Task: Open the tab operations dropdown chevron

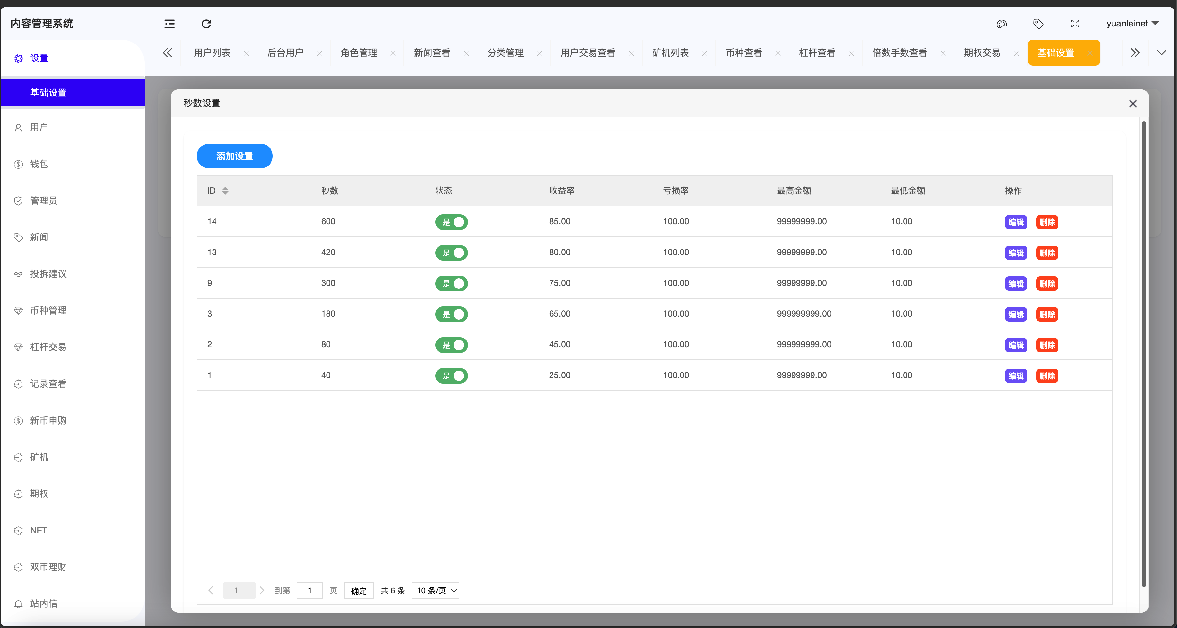Action: [1161, 53]
